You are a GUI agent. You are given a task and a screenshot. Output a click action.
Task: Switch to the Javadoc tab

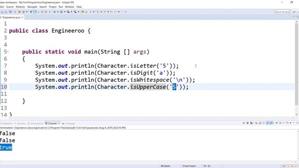coord(20,123)
